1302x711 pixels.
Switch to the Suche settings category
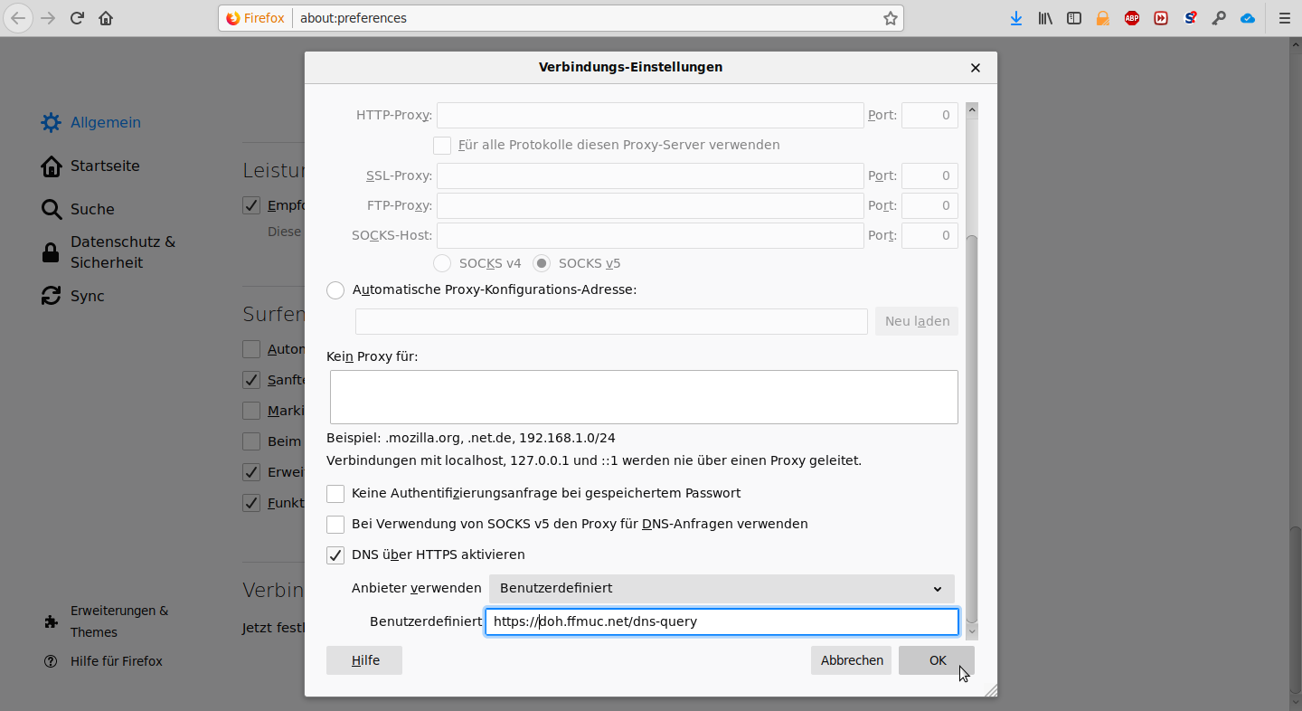(91, 210)
